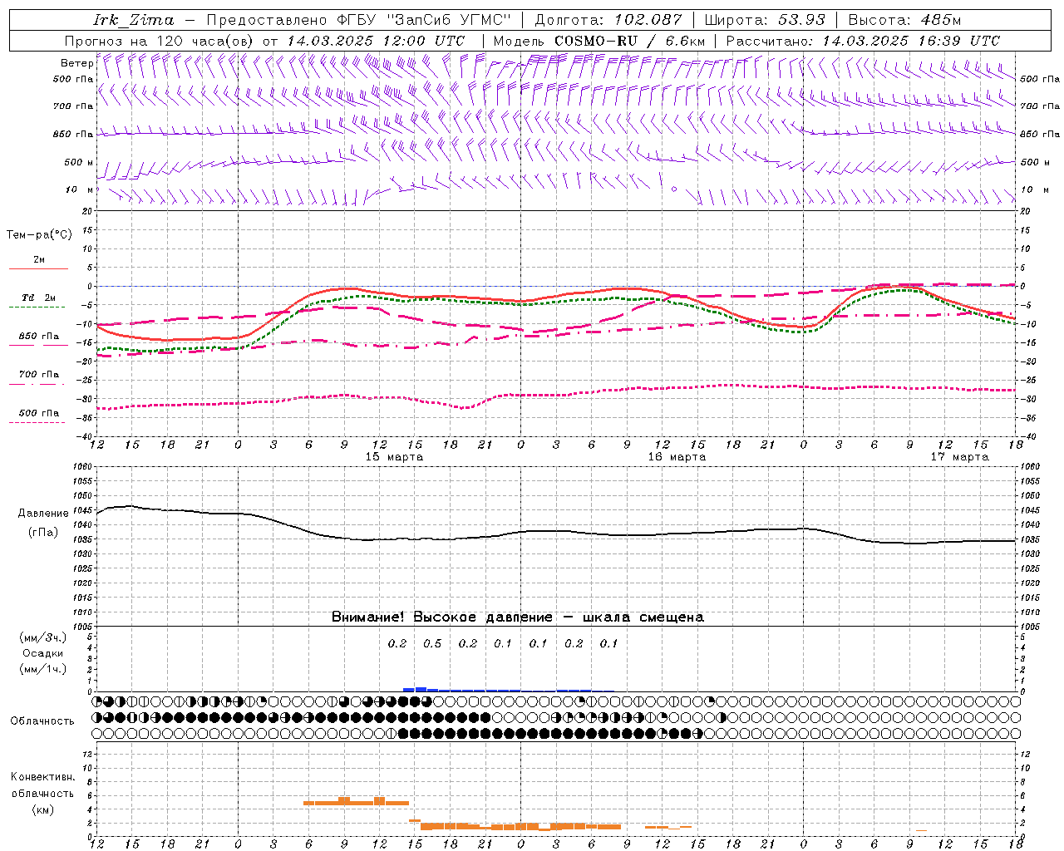Image resolution: width=1064 pixels, height=851 pixels.
Task: Click the station name "Irk_Zima" in header
Action: coord(134,20)
